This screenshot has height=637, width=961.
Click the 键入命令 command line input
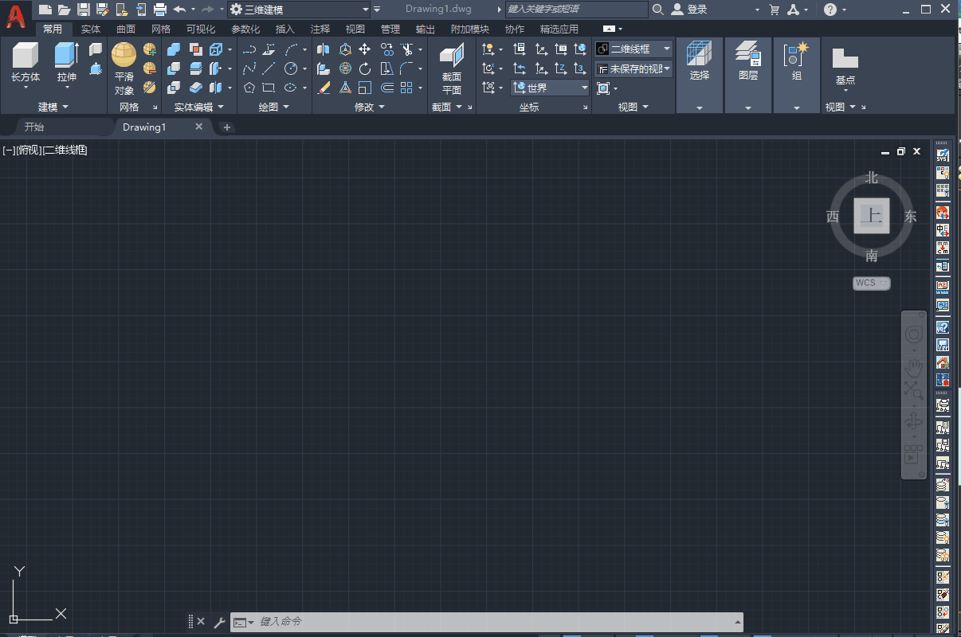coord(494,622)
